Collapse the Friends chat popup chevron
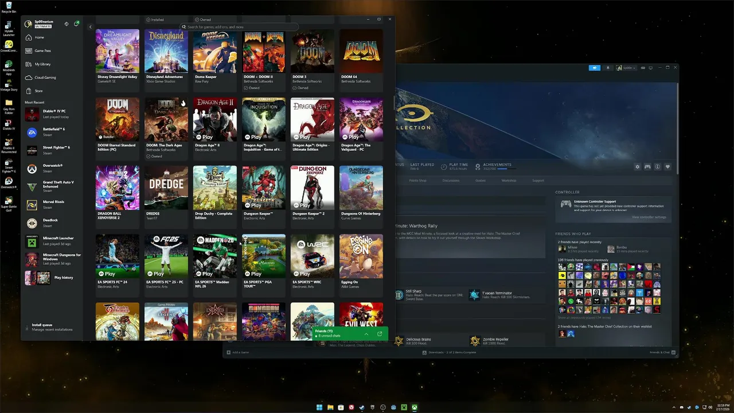The width and height of the screenshot is (734, 413). (366, 334)
